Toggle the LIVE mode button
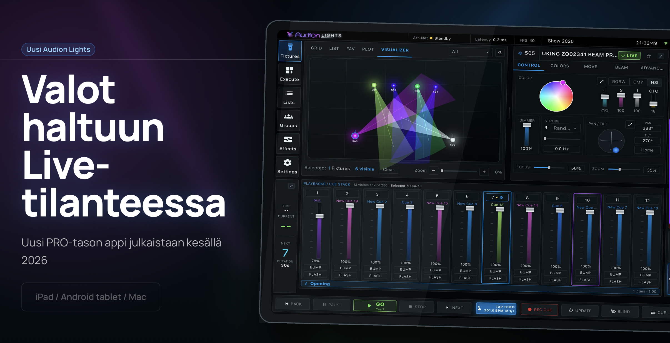The width and height of the screenshot is (670, 343). tap(629, 56)
